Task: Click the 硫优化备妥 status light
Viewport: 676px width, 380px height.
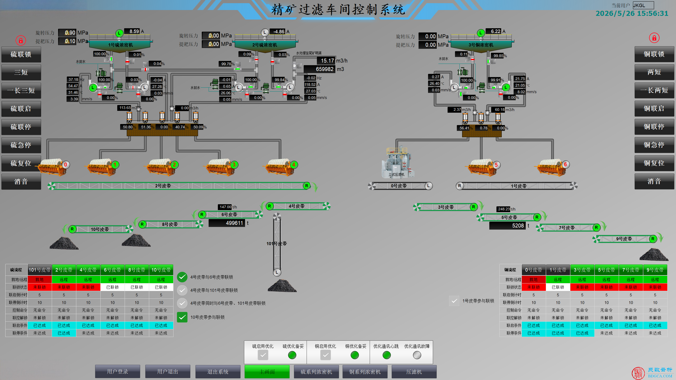Action: [x=292, y=355]
